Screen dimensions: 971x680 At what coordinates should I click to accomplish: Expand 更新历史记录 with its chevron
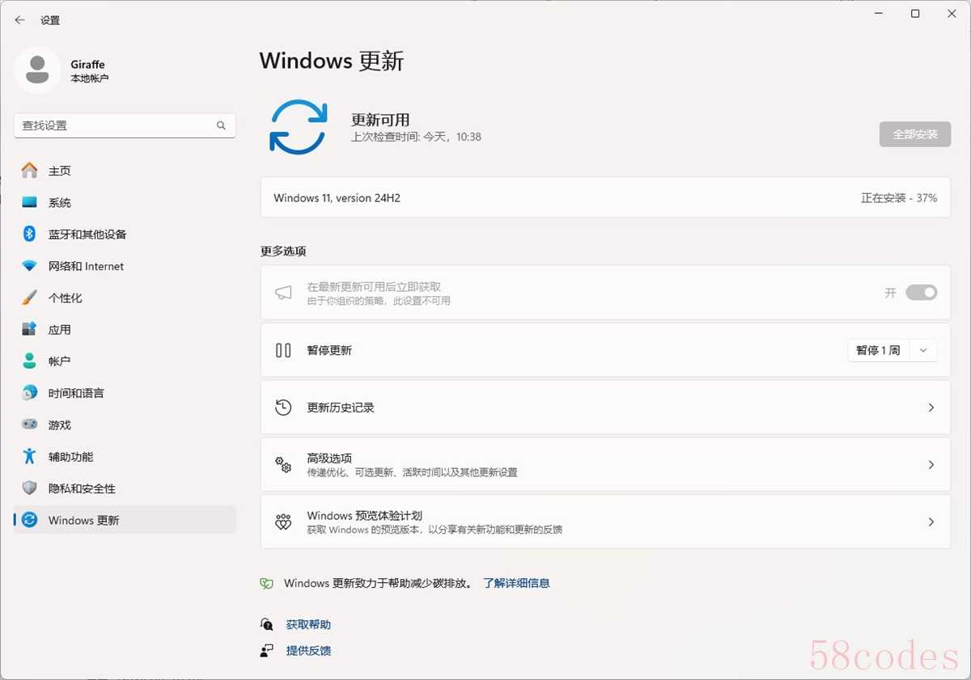931,408
